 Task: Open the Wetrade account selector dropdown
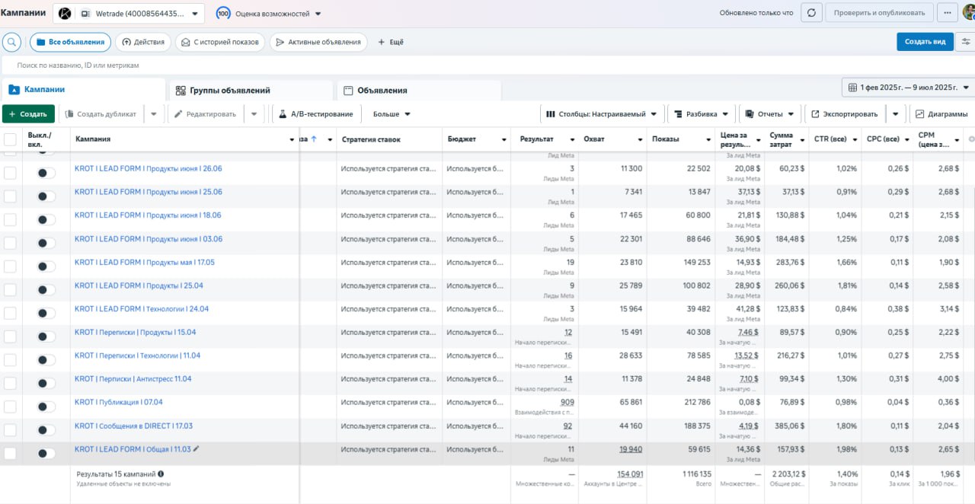pos(129,14)
